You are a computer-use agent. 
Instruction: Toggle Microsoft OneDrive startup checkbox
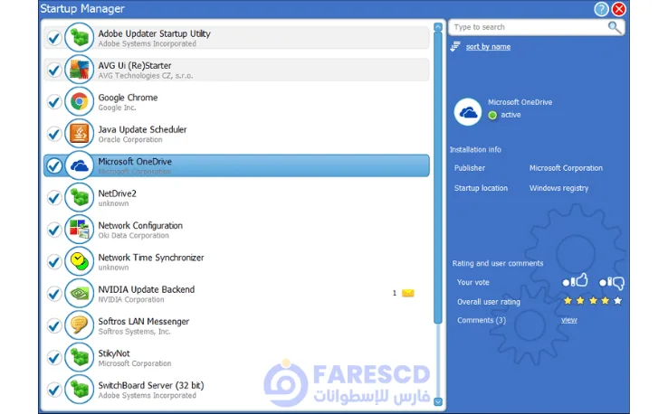tap(54, 166)
